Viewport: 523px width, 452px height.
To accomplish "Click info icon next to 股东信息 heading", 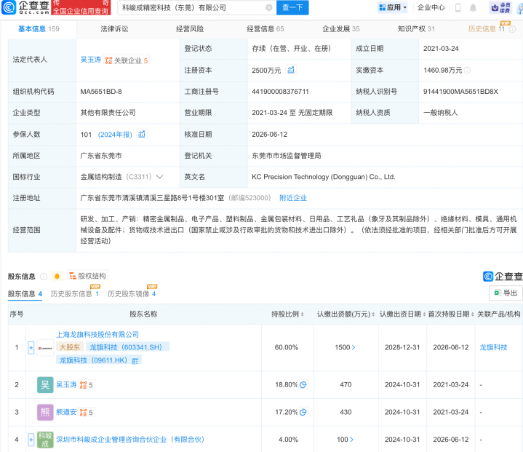I will click(44, 277).
